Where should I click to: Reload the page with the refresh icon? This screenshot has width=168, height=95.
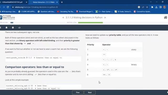coord(8,7)
